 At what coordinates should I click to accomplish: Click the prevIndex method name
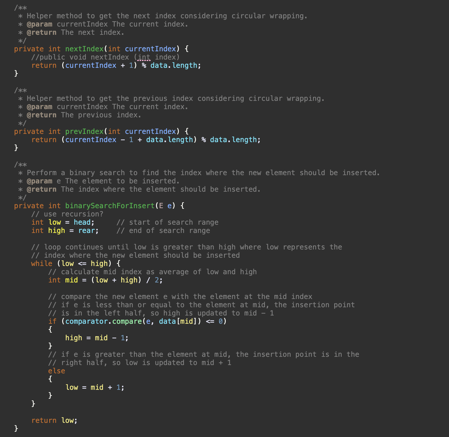coord(84,131)
